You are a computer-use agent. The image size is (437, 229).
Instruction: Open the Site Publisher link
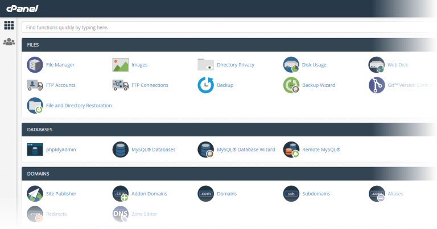coord(61,194)
